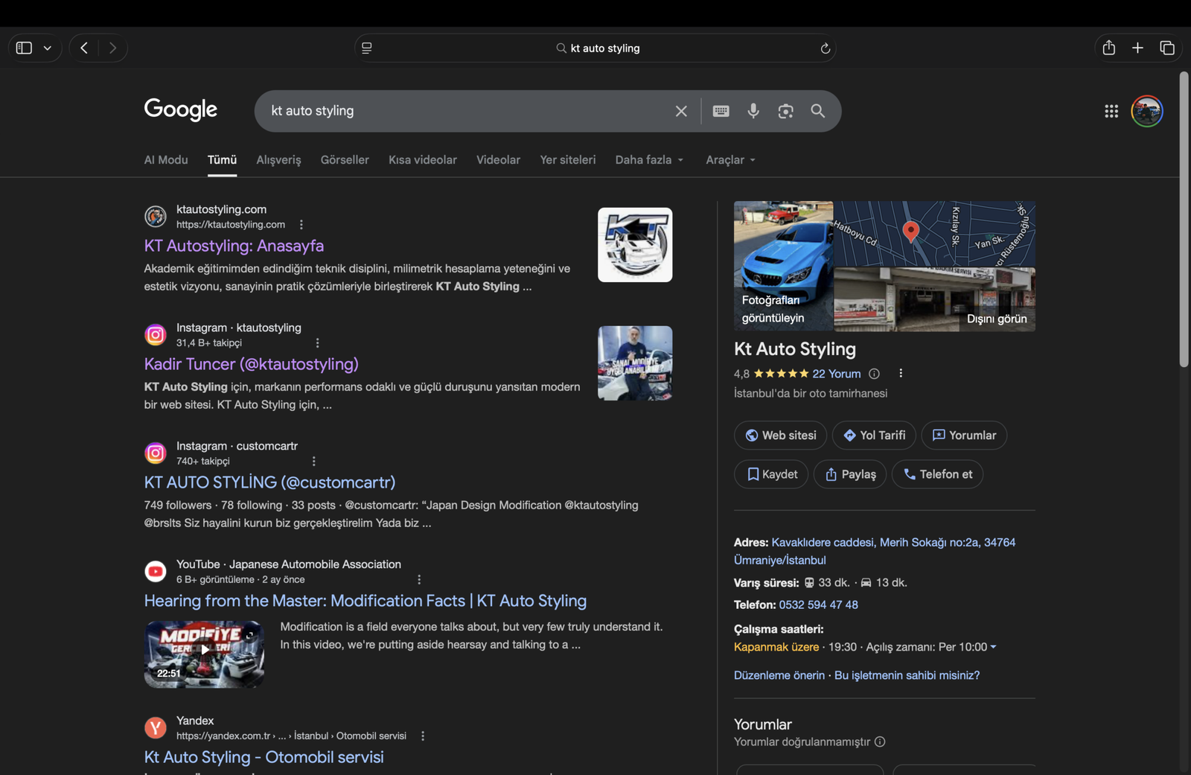The height and width of the screenshot is (775, 1191).
Task: Click Düzenleme önerin link
Action: 779,675
